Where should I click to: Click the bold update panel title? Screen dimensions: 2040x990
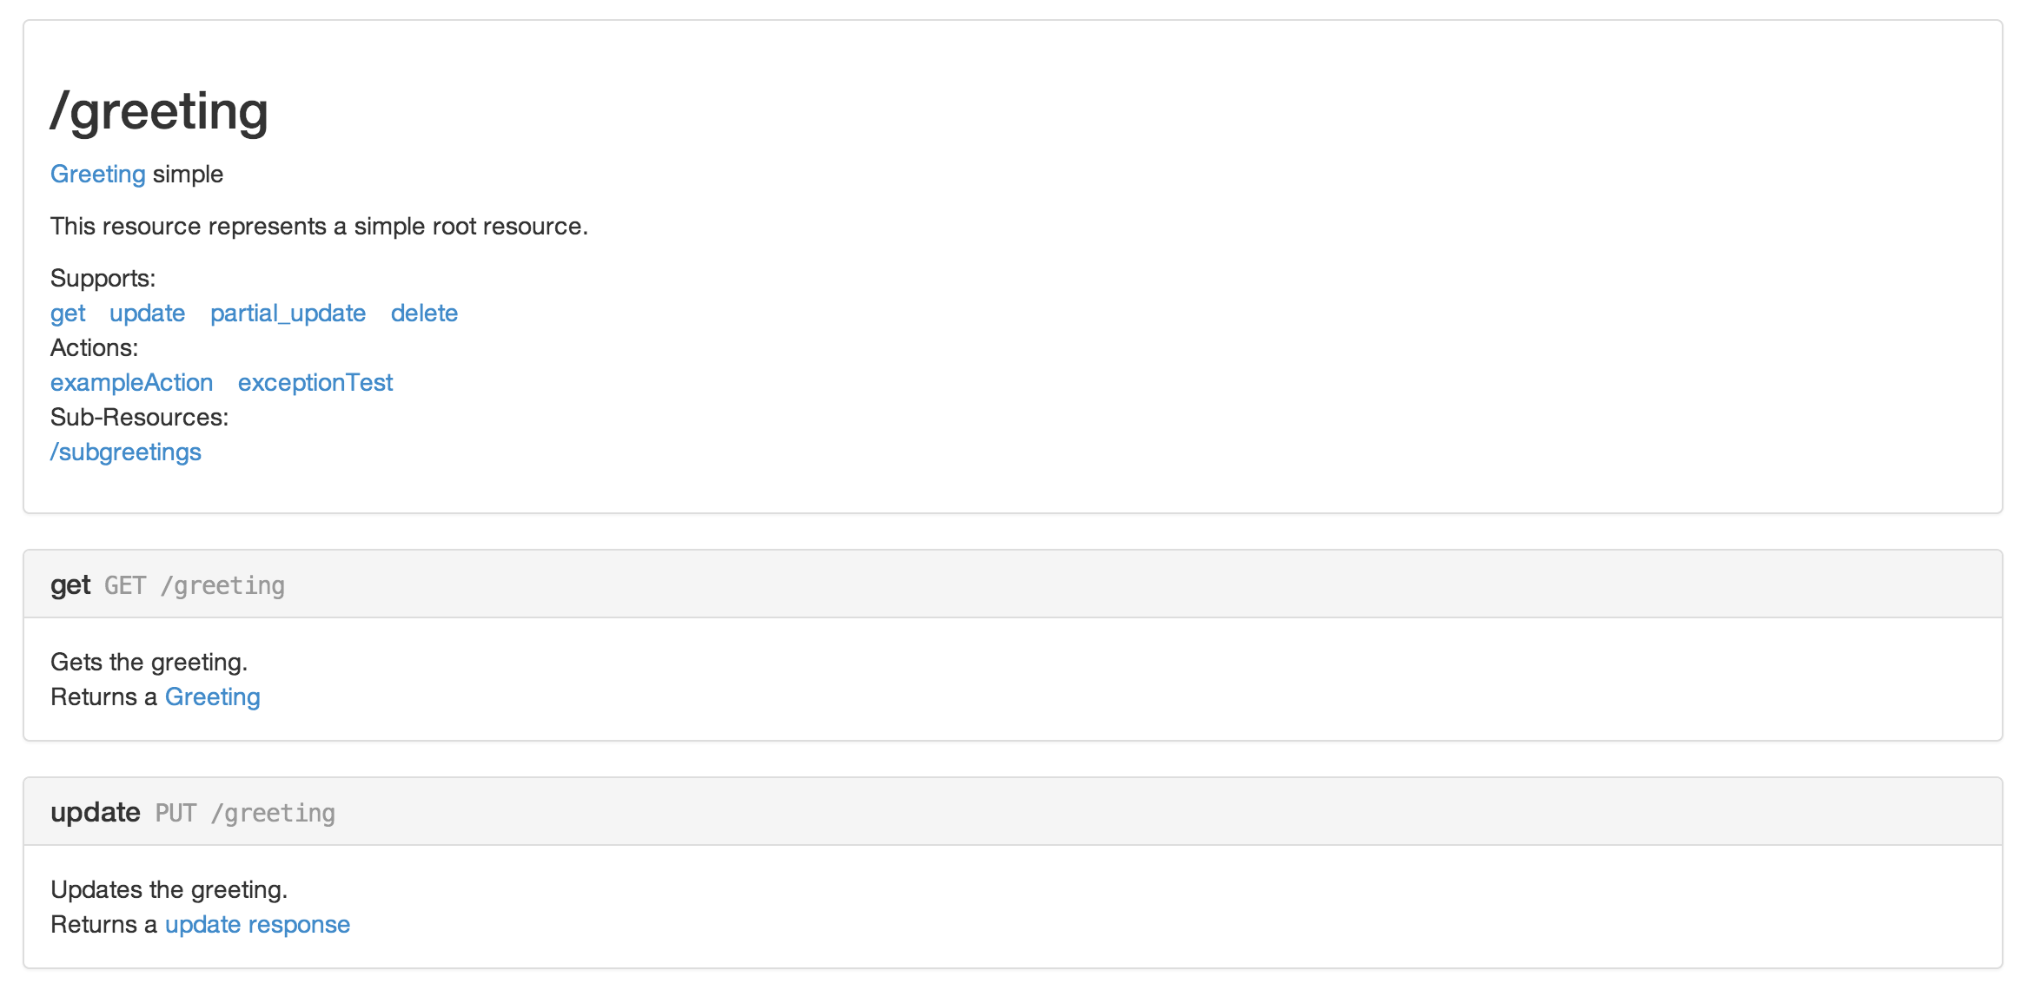click(x=96, y=813)
